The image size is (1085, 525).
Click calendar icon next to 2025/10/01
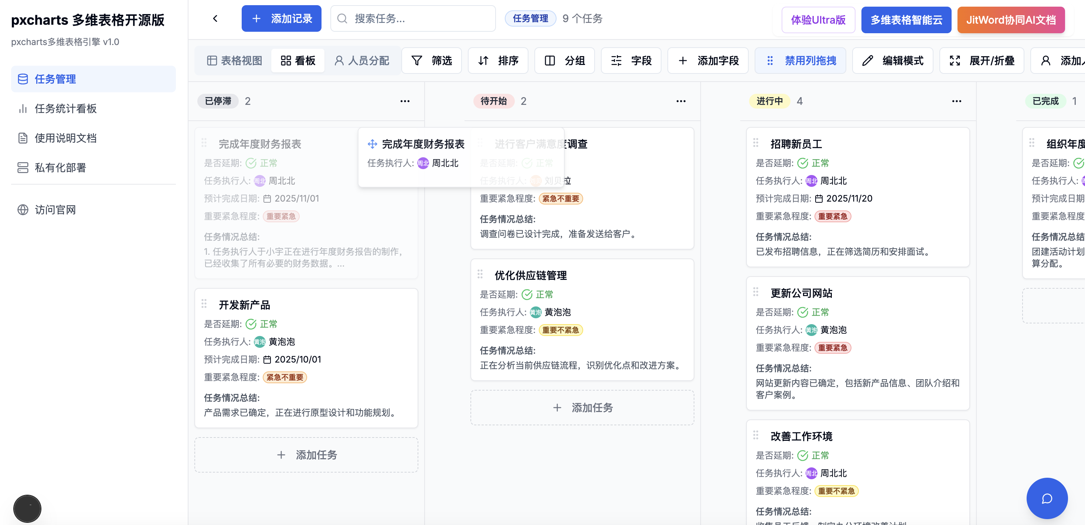267,360
